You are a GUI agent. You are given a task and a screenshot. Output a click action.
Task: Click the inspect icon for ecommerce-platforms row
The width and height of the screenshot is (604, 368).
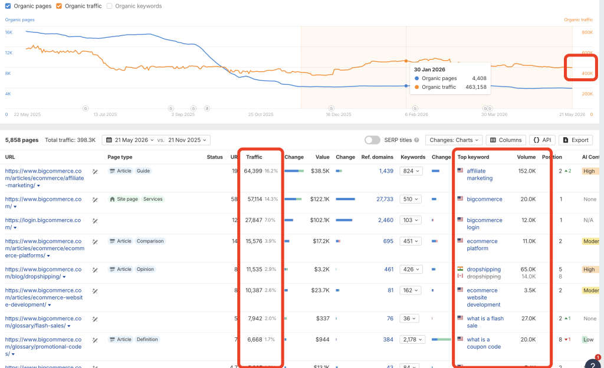point(95,242)
